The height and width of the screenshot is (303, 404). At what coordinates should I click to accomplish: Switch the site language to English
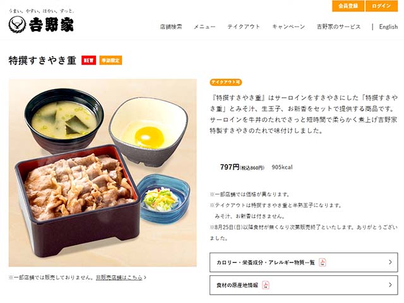pyautogui.click(x=388, y=27)
